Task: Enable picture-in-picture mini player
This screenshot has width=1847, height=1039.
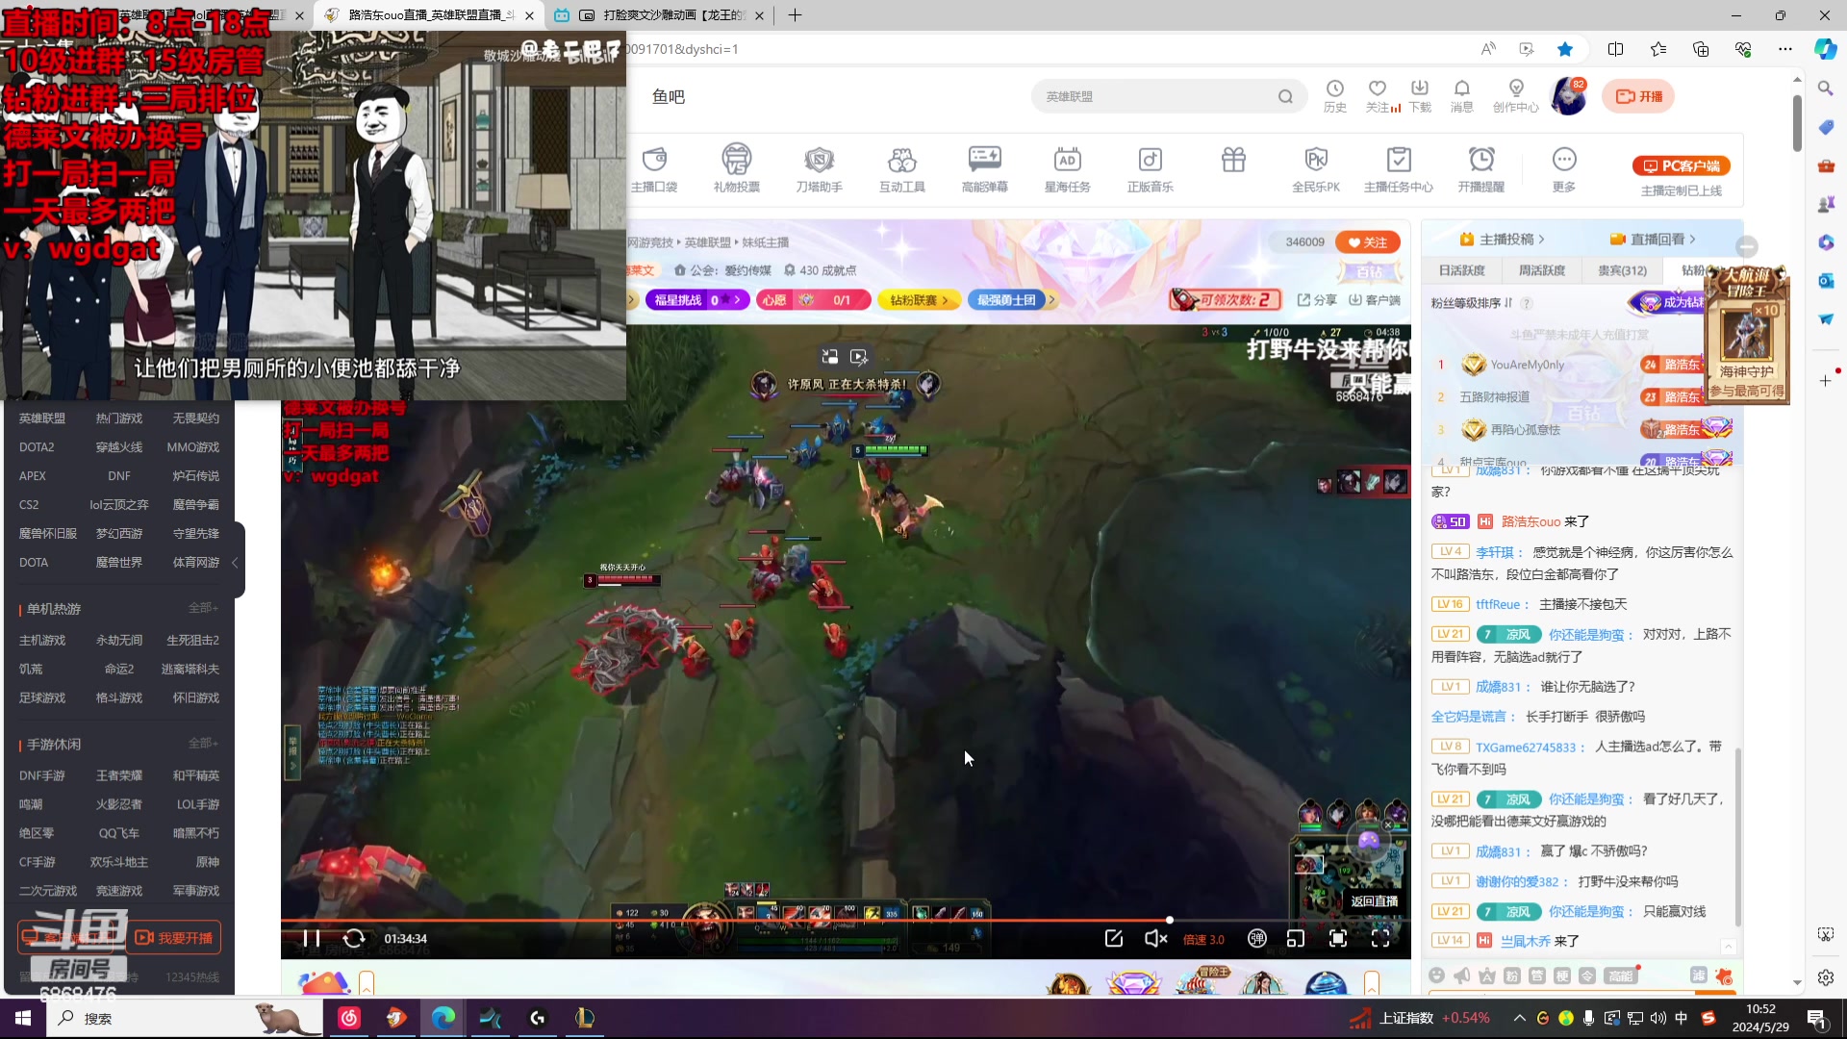Action: click(x=1296, y=938)
